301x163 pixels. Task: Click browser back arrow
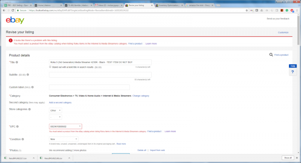[4, 10]
